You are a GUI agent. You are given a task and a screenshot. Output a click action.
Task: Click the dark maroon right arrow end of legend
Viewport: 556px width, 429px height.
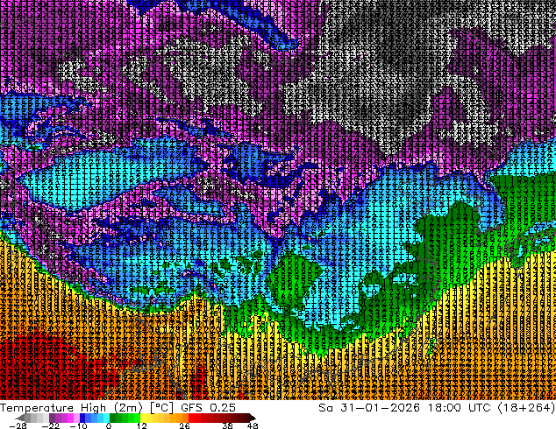click(x=252, y=418)
